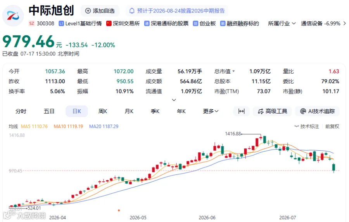Viewport: 349px width, 222px height.
Task: Click the SZ market badge icon
Action: coord(32,23)
